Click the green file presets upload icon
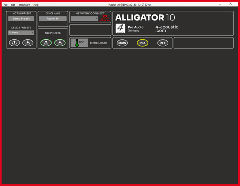This screenshot has height=186, width=240. (x=46, y=43)
